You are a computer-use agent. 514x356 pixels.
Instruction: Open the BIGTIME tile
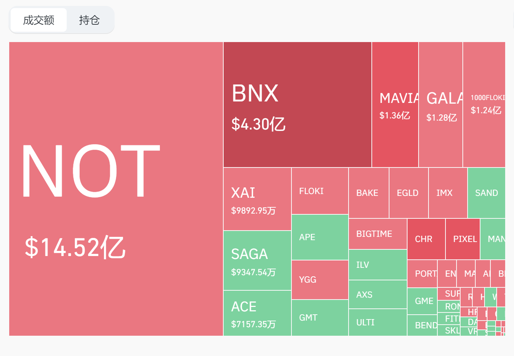[378, 234]
